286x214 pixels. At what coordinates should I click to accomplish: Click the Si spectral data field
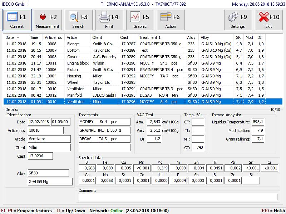click(x=87, y=168)
